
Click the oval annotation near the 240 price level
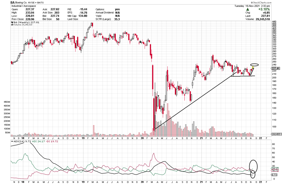click(x=255, y=65)
